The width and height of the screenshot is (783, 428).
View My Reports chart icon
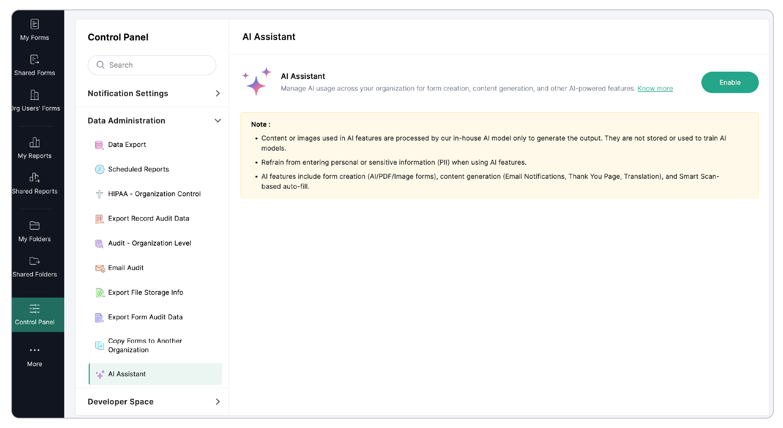pos(35,142)
